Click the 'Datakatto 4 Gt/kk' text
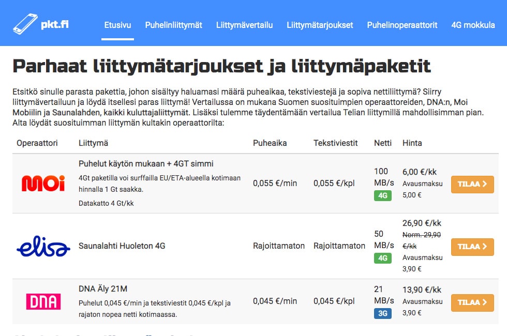 point(106,204)
